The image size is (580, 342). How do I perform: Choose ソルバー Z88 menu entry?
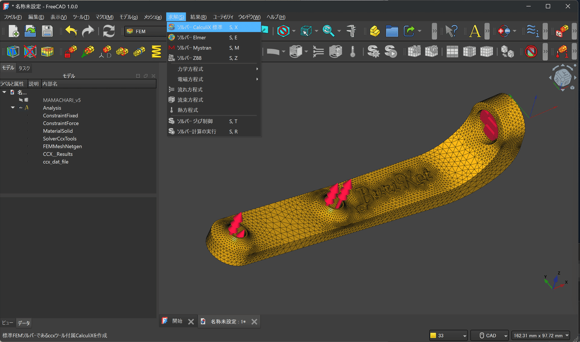click(214, 58)
